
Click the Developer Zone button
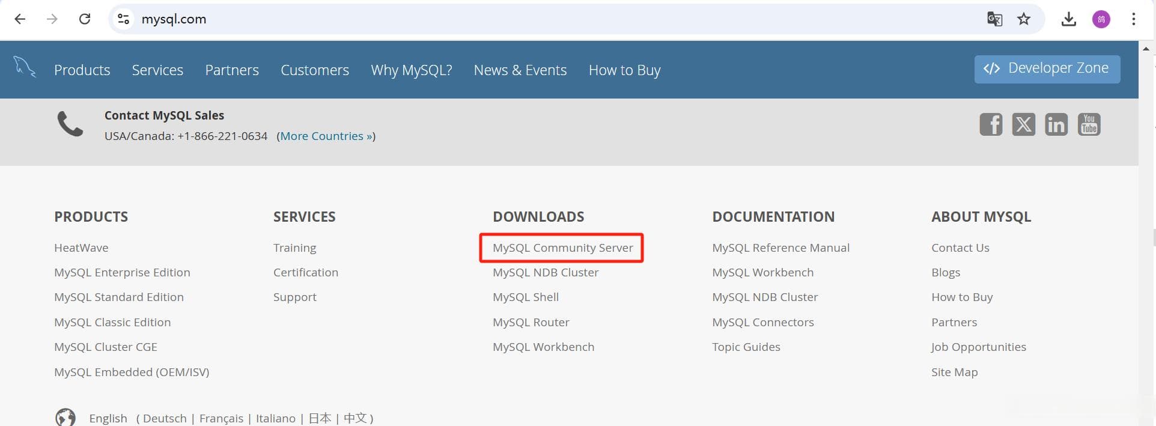[x=1047, y=69]
